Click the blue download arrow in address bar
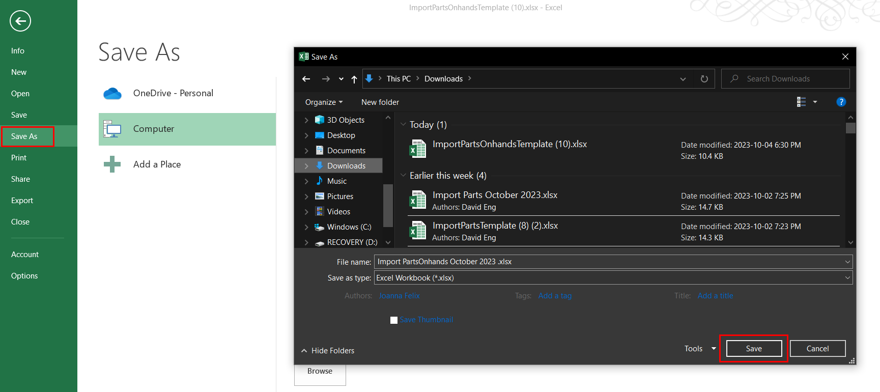 point(370,78)
